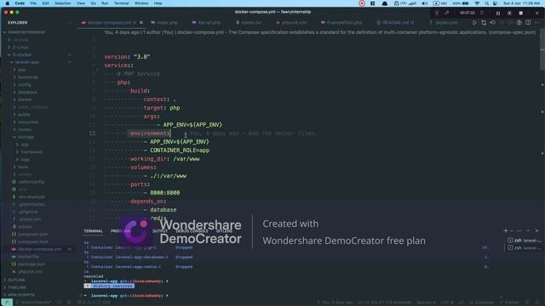The width and height of the screenshot is (545, 306).
Task: Select the first zsh terminal session
Action: coord(525,241)
